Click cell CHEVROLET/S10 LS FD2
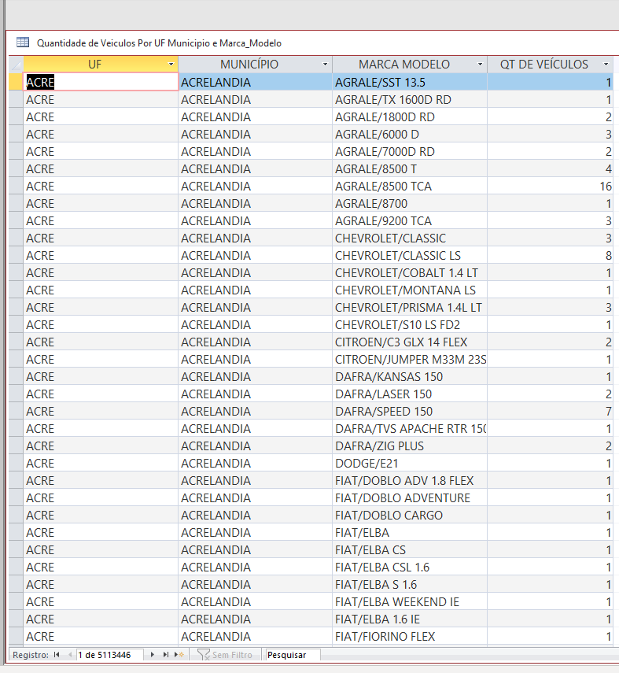Image resolution: width=619 pixels, height=673 pixels. [x=410, y=324]
